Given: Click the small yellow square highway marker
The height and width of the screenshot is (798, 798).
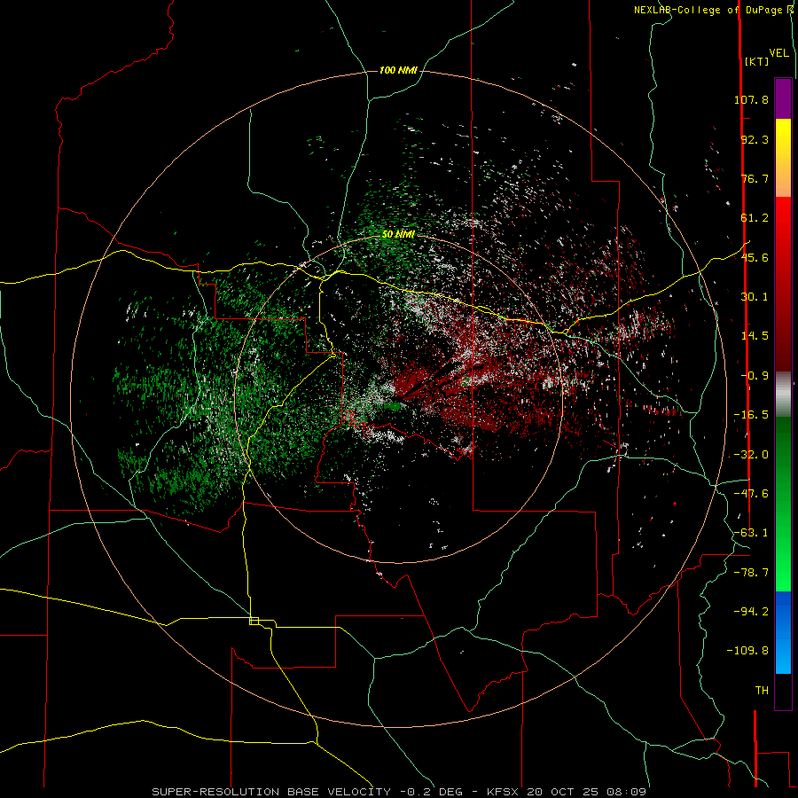Looking at the screenshot, I should click(254, 621).
